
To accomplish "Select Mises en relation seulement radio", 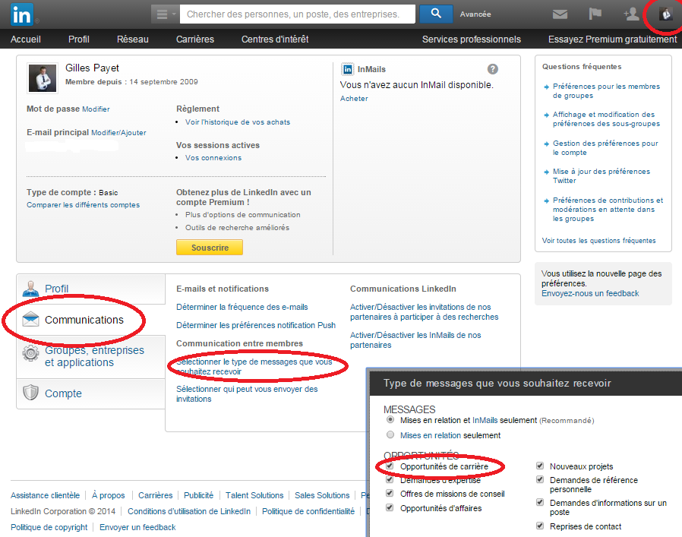I will click(390, 434).
